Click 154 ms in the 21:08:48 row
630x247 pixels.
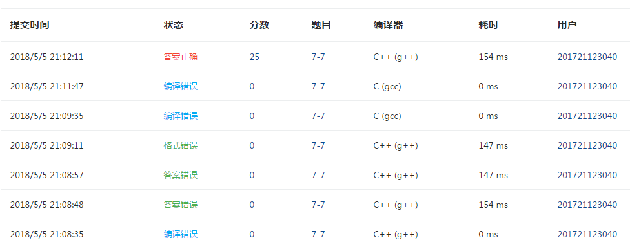[x=493, y=205]
